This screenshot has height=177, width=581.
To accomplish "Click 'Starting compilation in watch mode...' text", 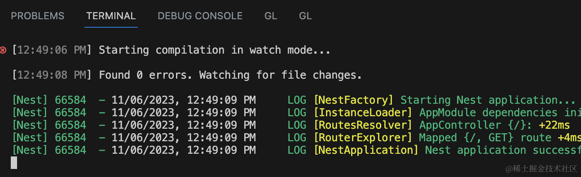I will pyautogui.click(x=215, y=50).
